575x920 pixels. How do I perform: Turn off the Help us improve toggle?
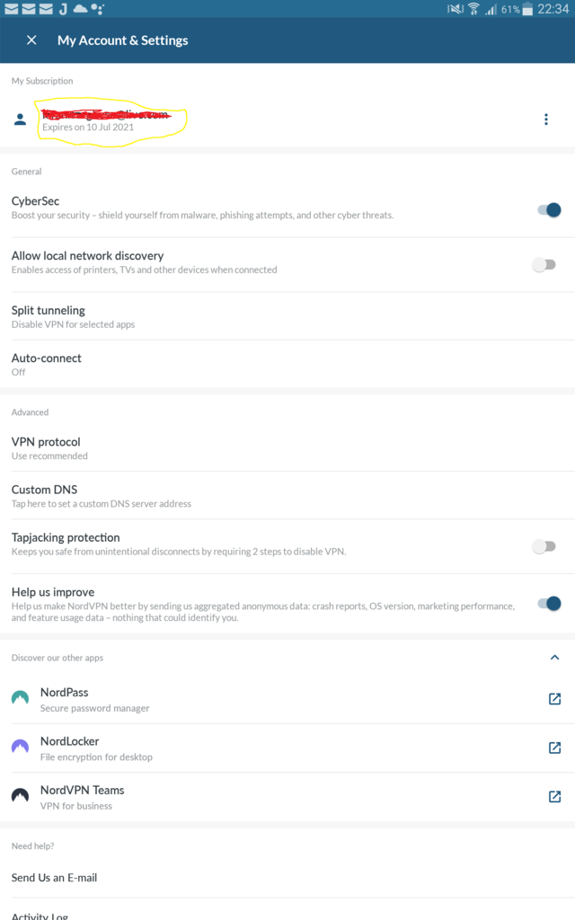click(x=549, y=603)
